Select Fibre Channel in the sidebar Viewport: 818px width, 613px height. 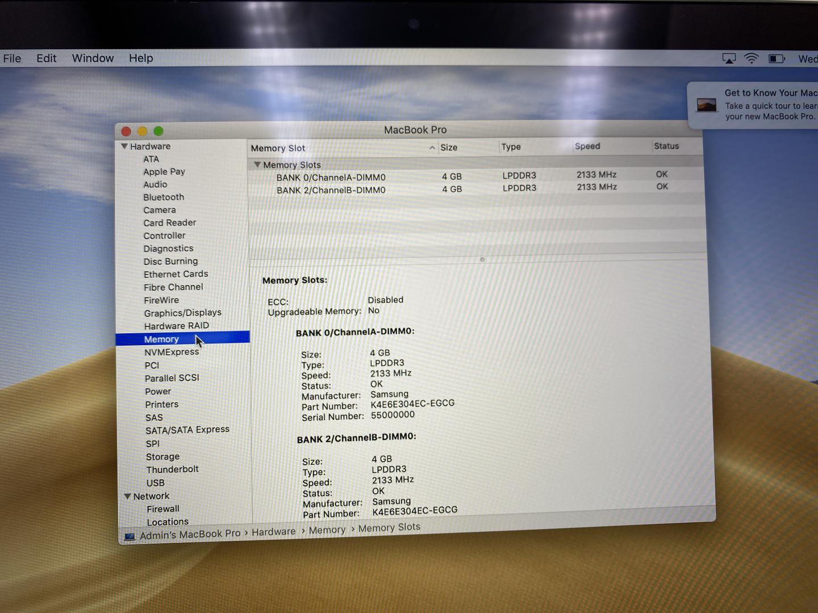point(173,287)
